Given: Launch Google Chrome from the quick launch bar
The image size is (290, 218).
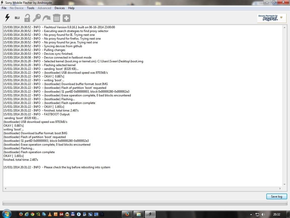Looking at the screenshot, I should pos(32,214).
